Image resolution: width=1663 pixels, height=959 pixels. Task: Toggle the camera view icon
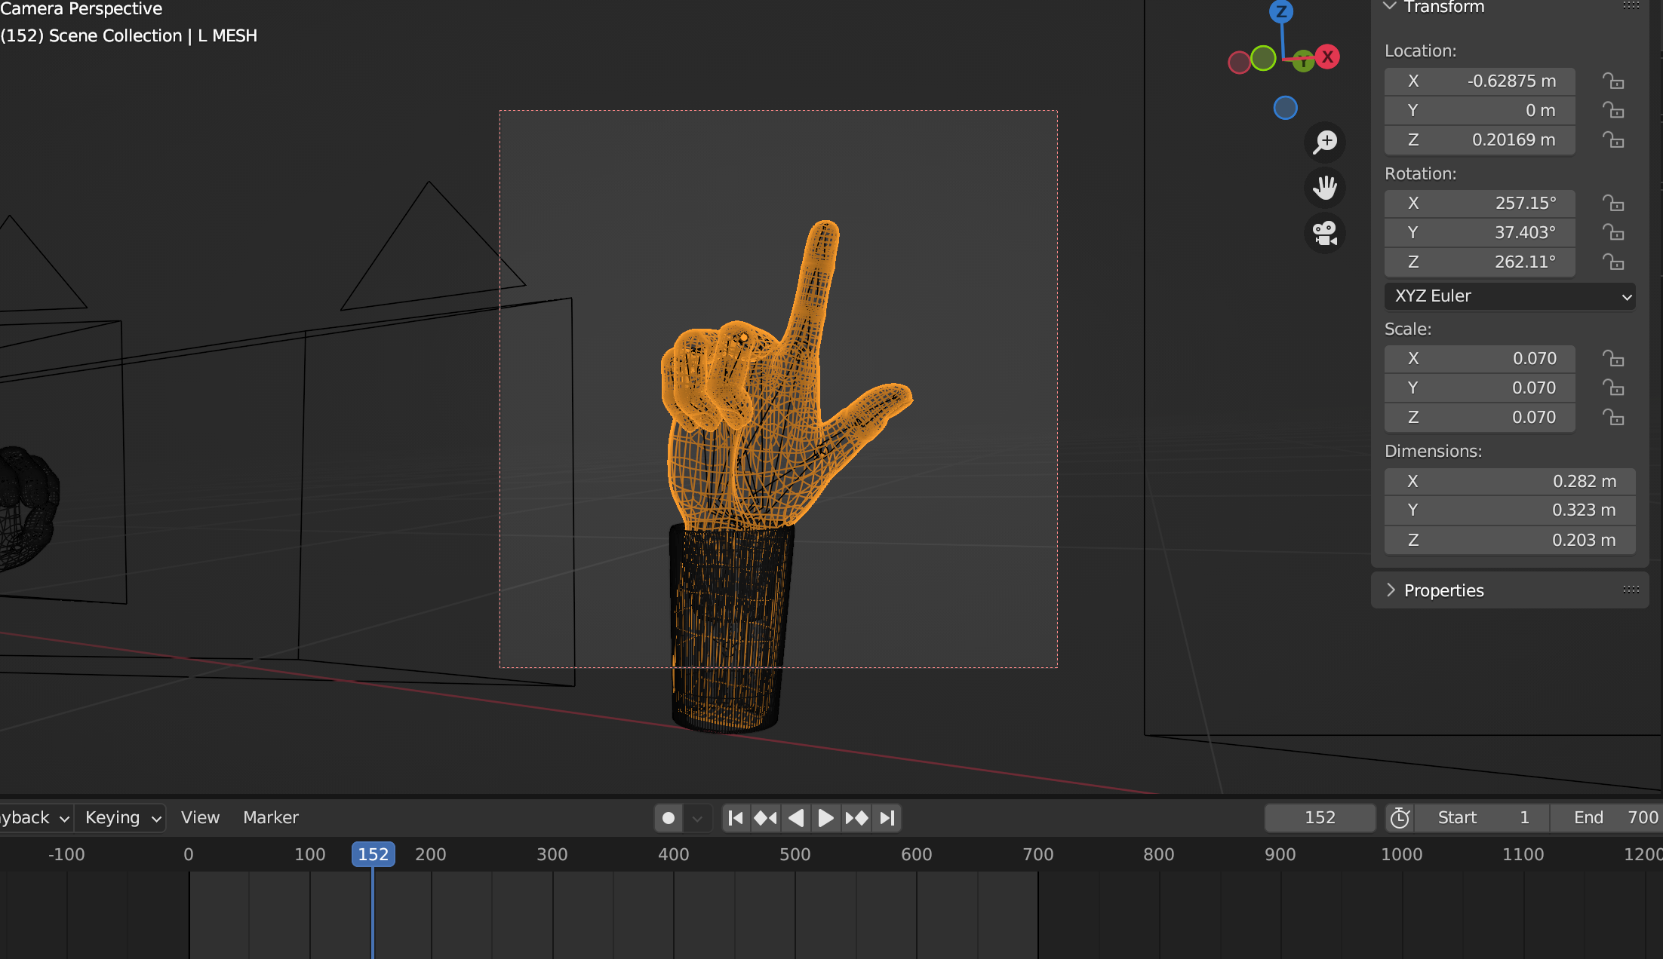pyautogui.click(x=1324, y=233)
